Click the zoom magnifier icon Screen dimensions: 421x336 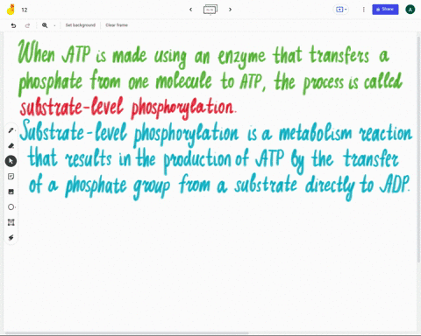[x=45, y=25]
